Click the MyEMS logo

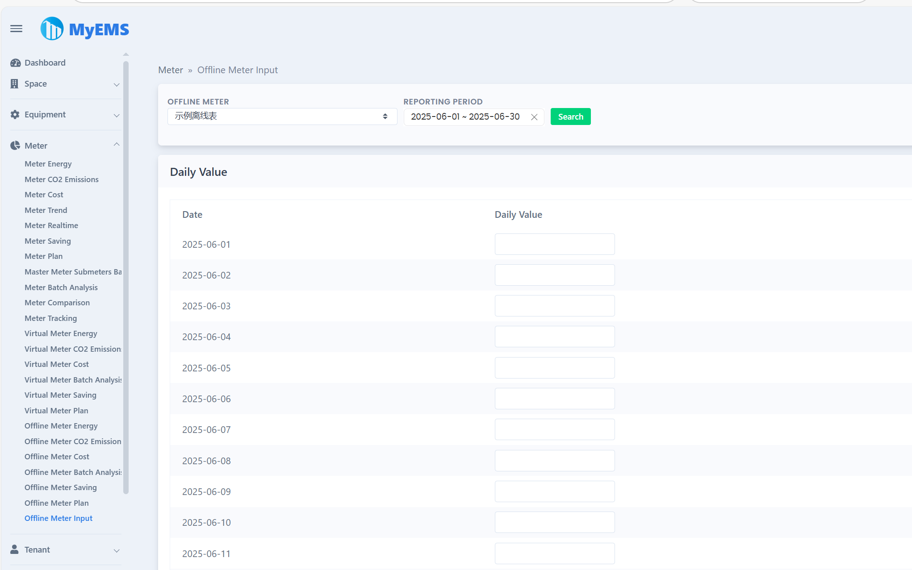click(x=85, y=29)
